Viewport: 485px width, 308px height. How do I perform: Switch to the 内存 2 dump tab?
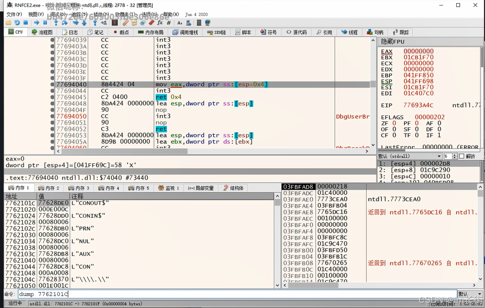pyautogui.click(x=48, y=188)
